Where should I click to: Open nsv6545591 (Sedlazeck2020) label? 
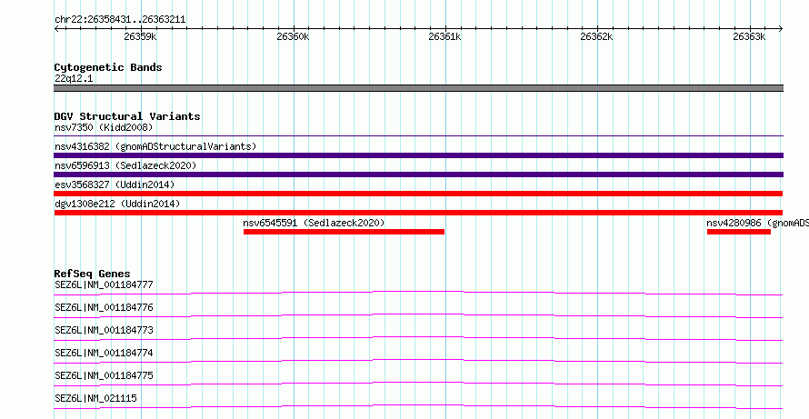[314, 223]
